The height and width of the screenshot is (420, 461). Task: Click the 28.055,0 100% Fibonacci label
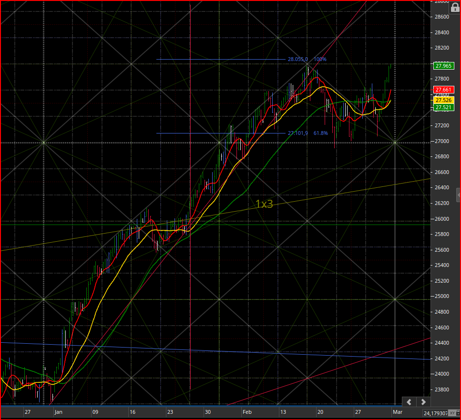point(307,59)
